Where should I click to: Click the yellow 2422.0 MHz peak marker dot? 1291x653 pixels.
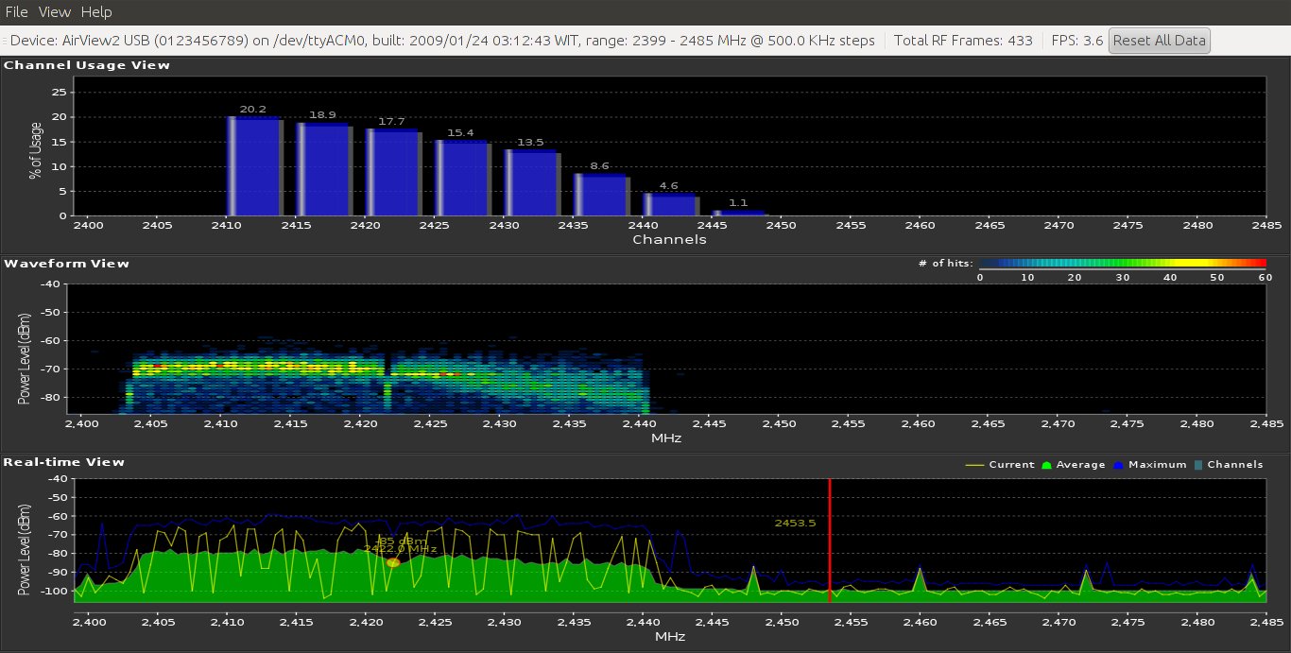tap(393, 562)
